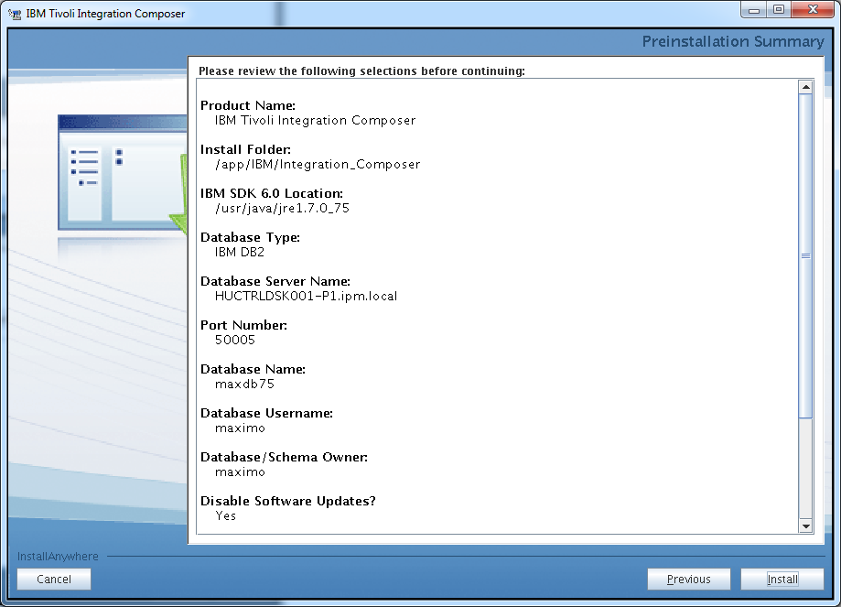Click the 'Disable Software Updates?' label
The image size is (841, 607).
coord(288,502)
